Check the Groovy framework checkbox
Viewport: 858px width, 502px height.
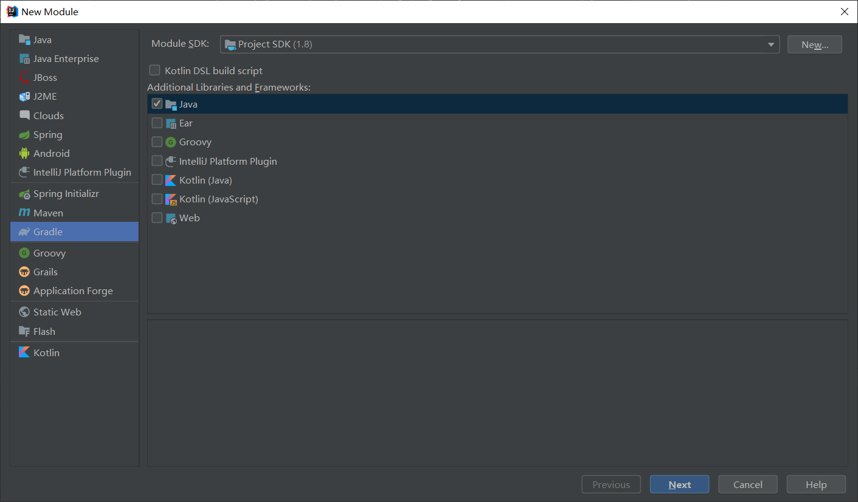click(157, 142)
